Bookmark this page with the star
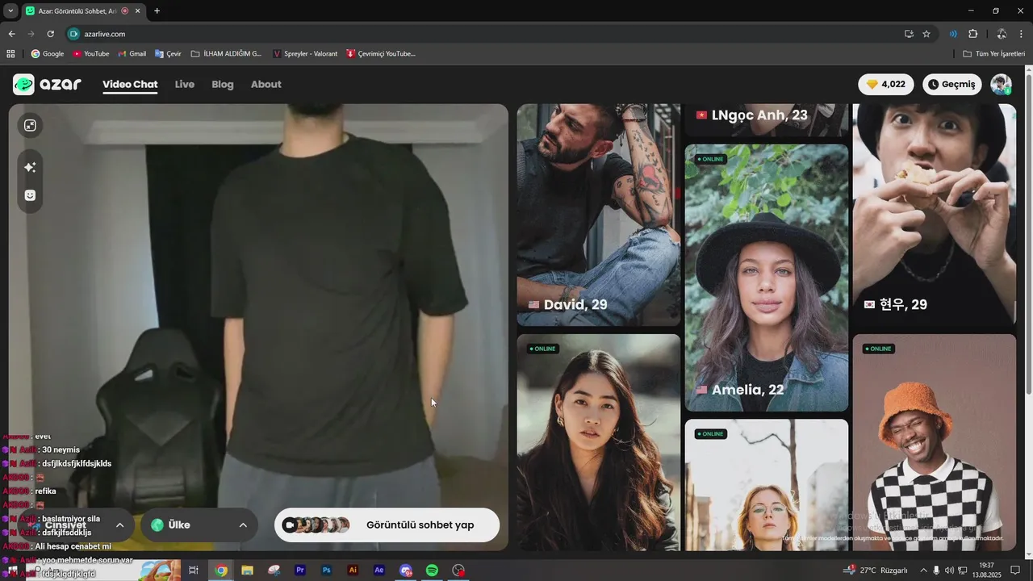1033x581 pixels. click(926, 34)
